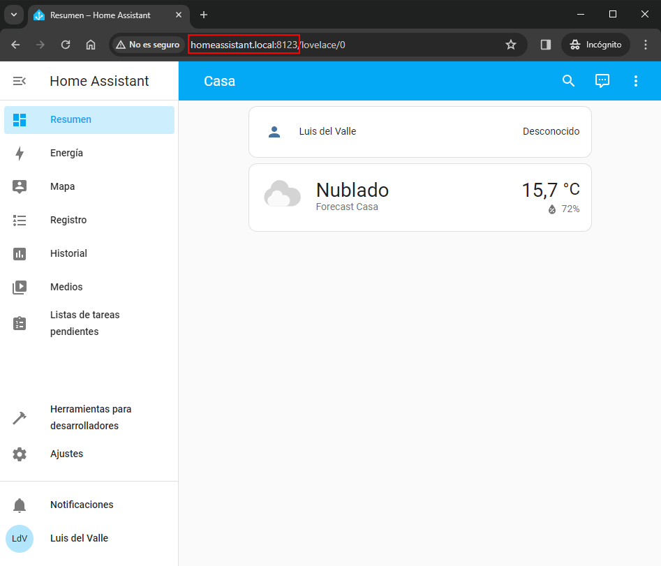The image size is (661, 566).
Task: Minimize the browser window
Action: pyautogui.click(x=581, y=15)
